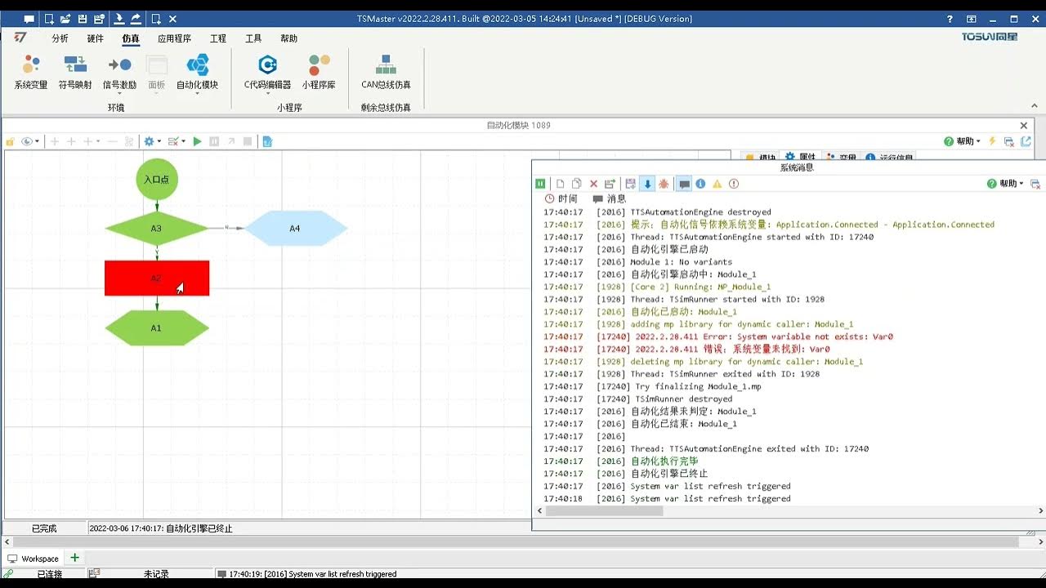Image resolution: width=1046 pixels, height=588 pixels.
Task: Click the two-pages copy icon in system messages
Action: (x=577, y=184)
